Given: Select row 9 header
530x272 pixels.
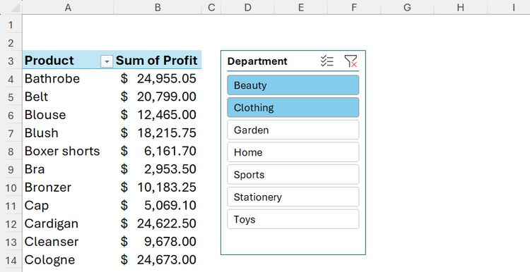Looking at the screenshot, I should [x=11, y=170].
